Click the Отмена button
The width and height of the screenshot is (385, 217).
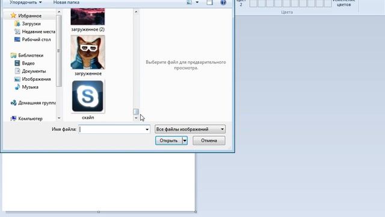point(209,140)
